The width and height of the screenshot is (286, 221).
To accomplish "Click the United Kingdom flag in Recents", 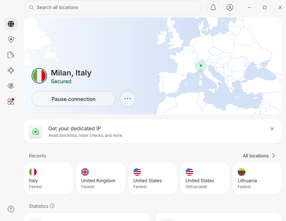I will tap(85, 172).
